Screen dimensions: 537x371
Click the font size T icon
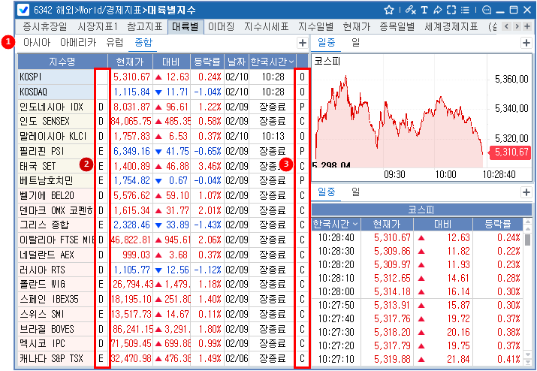424,10
